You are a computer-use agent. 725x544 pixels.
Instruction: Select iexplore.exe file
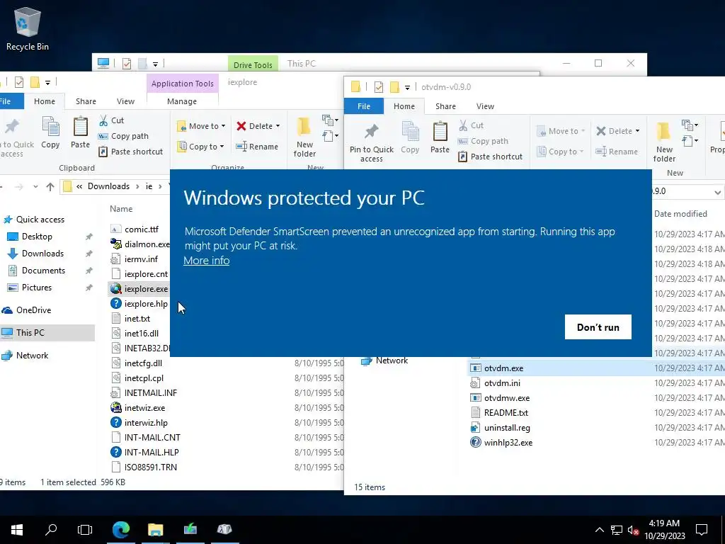(x=146, y=289)
